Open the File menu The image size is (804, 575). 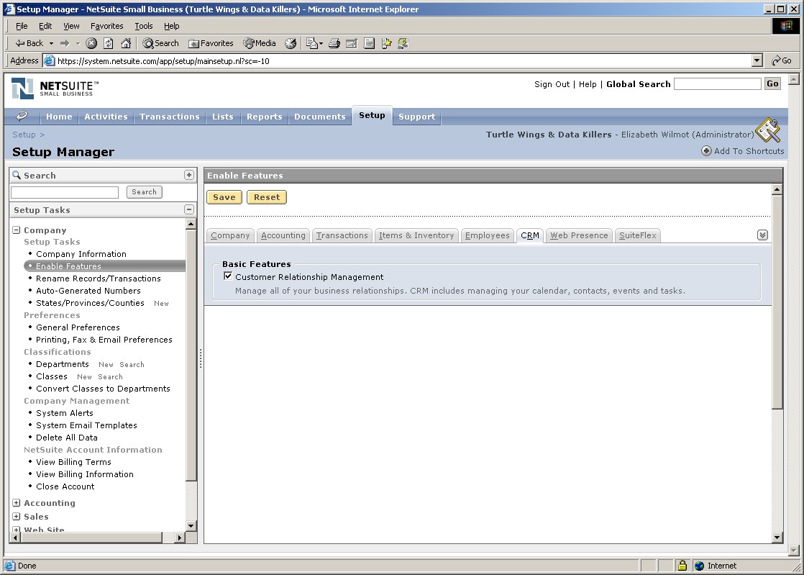(x=22, y=26)
